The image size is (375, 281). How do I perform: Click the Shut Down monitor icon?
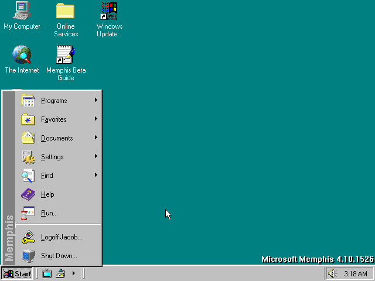tap(28, 256)
